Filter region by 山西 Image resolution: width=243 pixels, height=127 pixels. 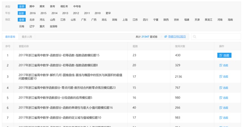click(53, 20)
